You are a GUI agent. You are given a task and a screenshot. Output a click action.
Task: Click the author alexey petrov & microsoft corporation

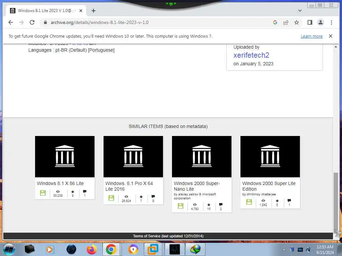[x=195, y=196]
